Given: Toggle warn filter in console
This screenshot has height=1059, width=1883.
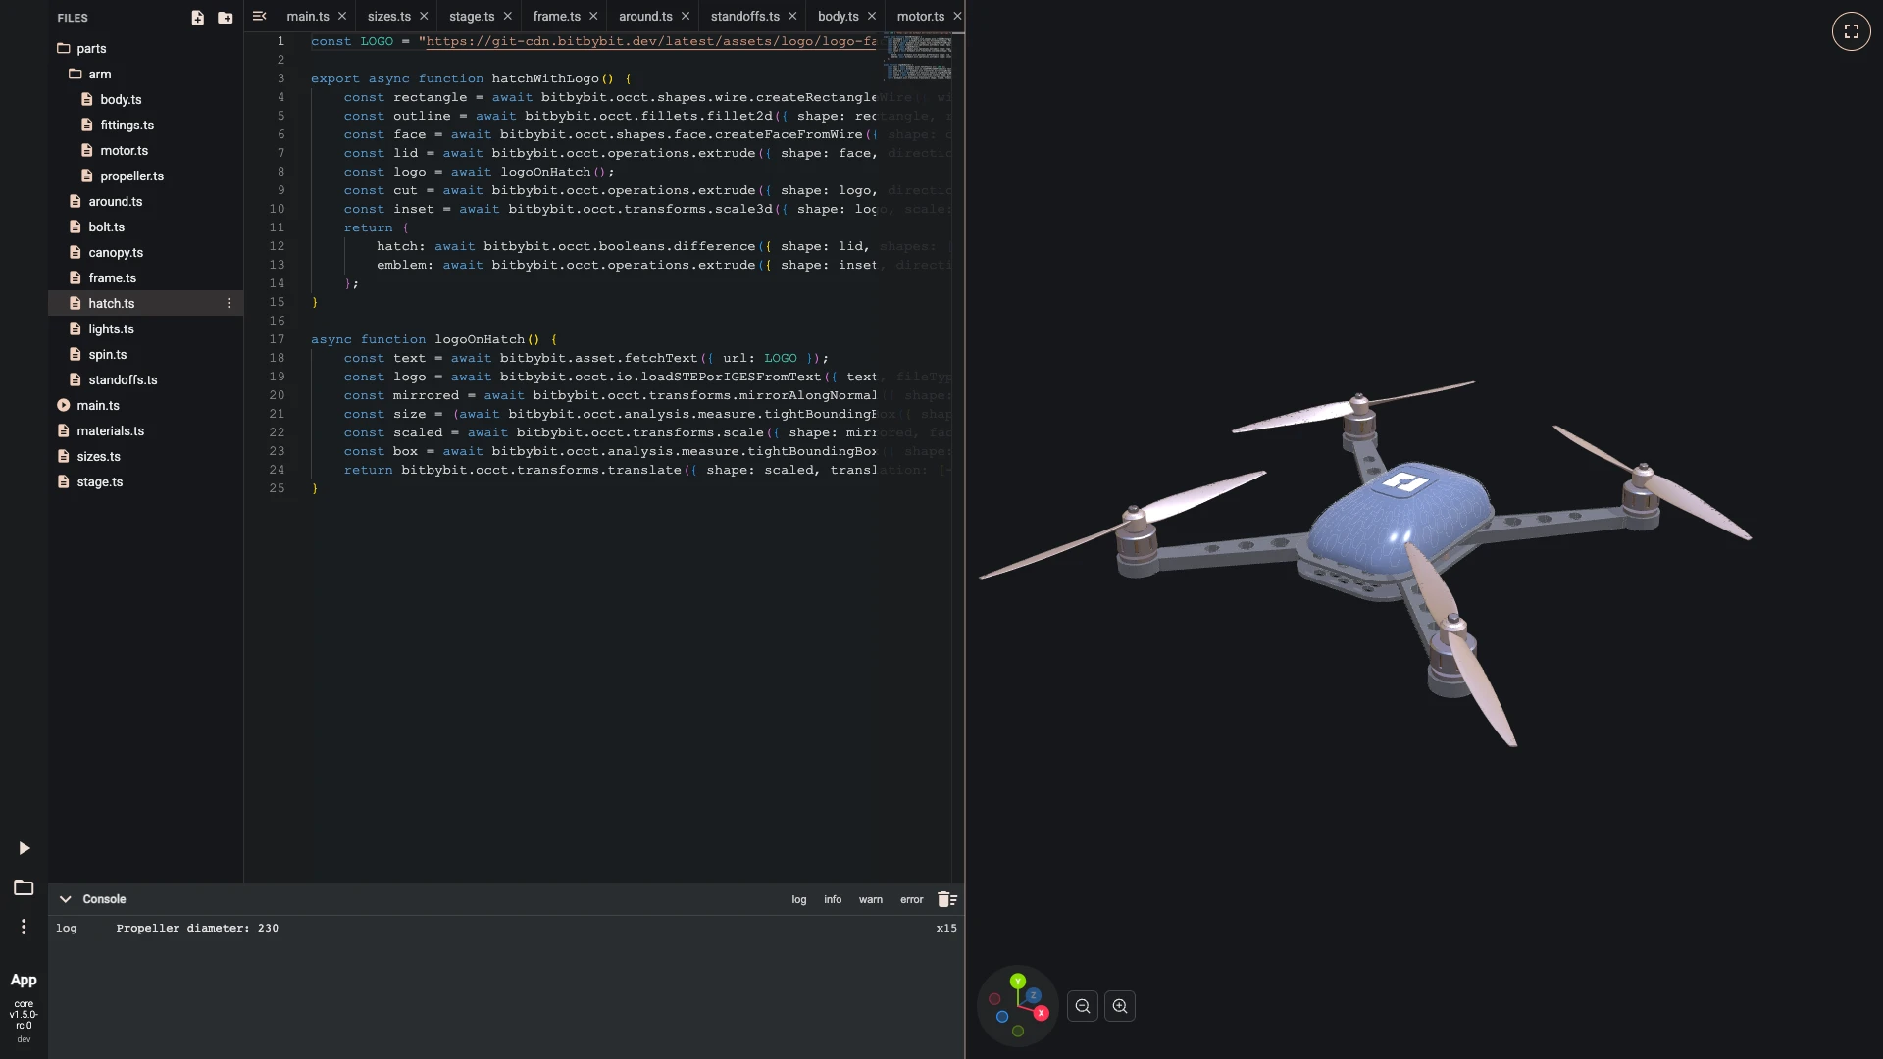Looking at the screenshot, I should [x=871, y=899].
